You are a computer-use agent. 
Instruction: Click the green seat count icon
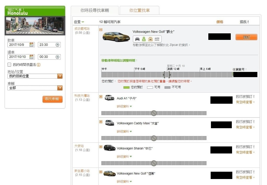click(144, 39)
